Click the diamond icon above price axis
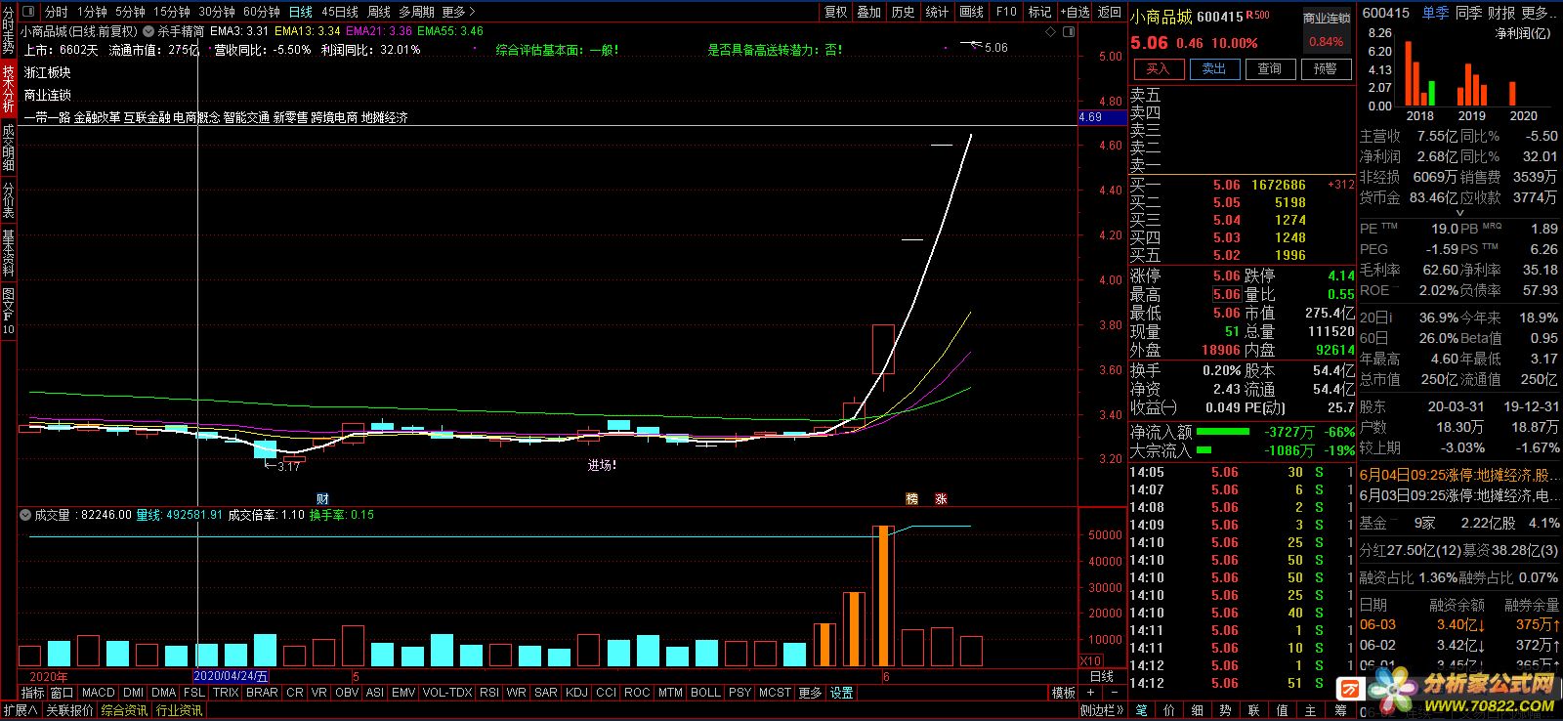 [1051, 31]
